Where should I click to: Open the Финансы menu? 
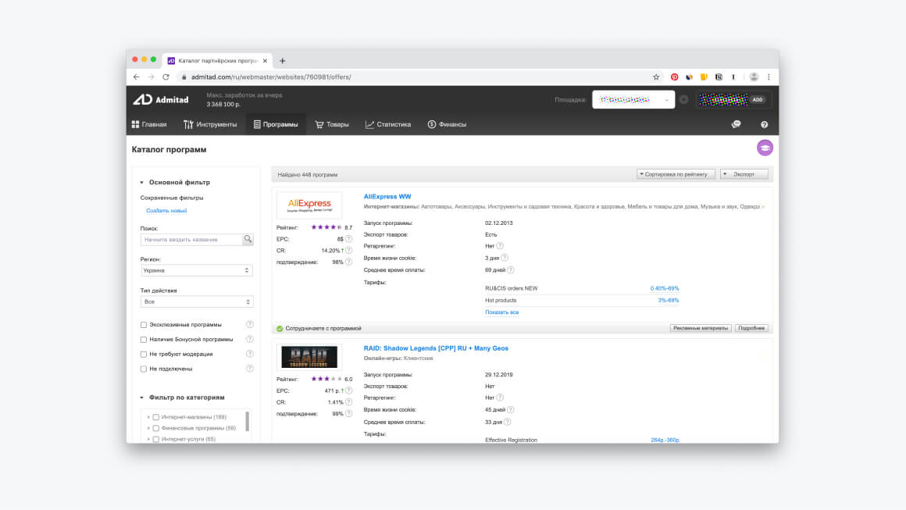click(447, 124)
